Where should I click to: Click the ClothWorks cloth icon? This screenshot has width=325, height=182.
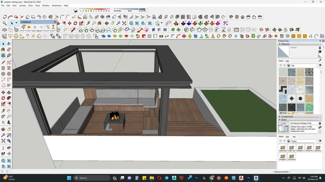(23, 27)
